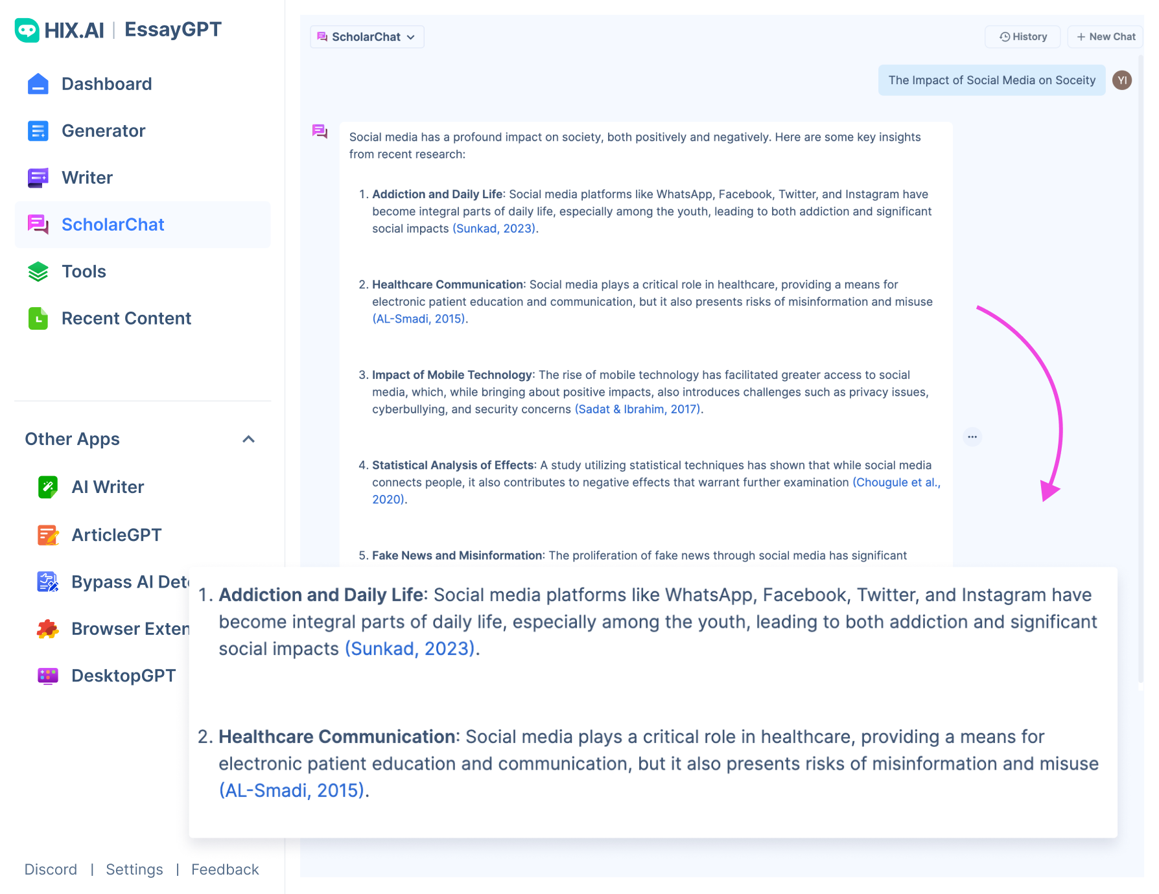Click the ScholarChat bot reply icon
Screen dimensions: 1159x894
[x=320, y=132]
